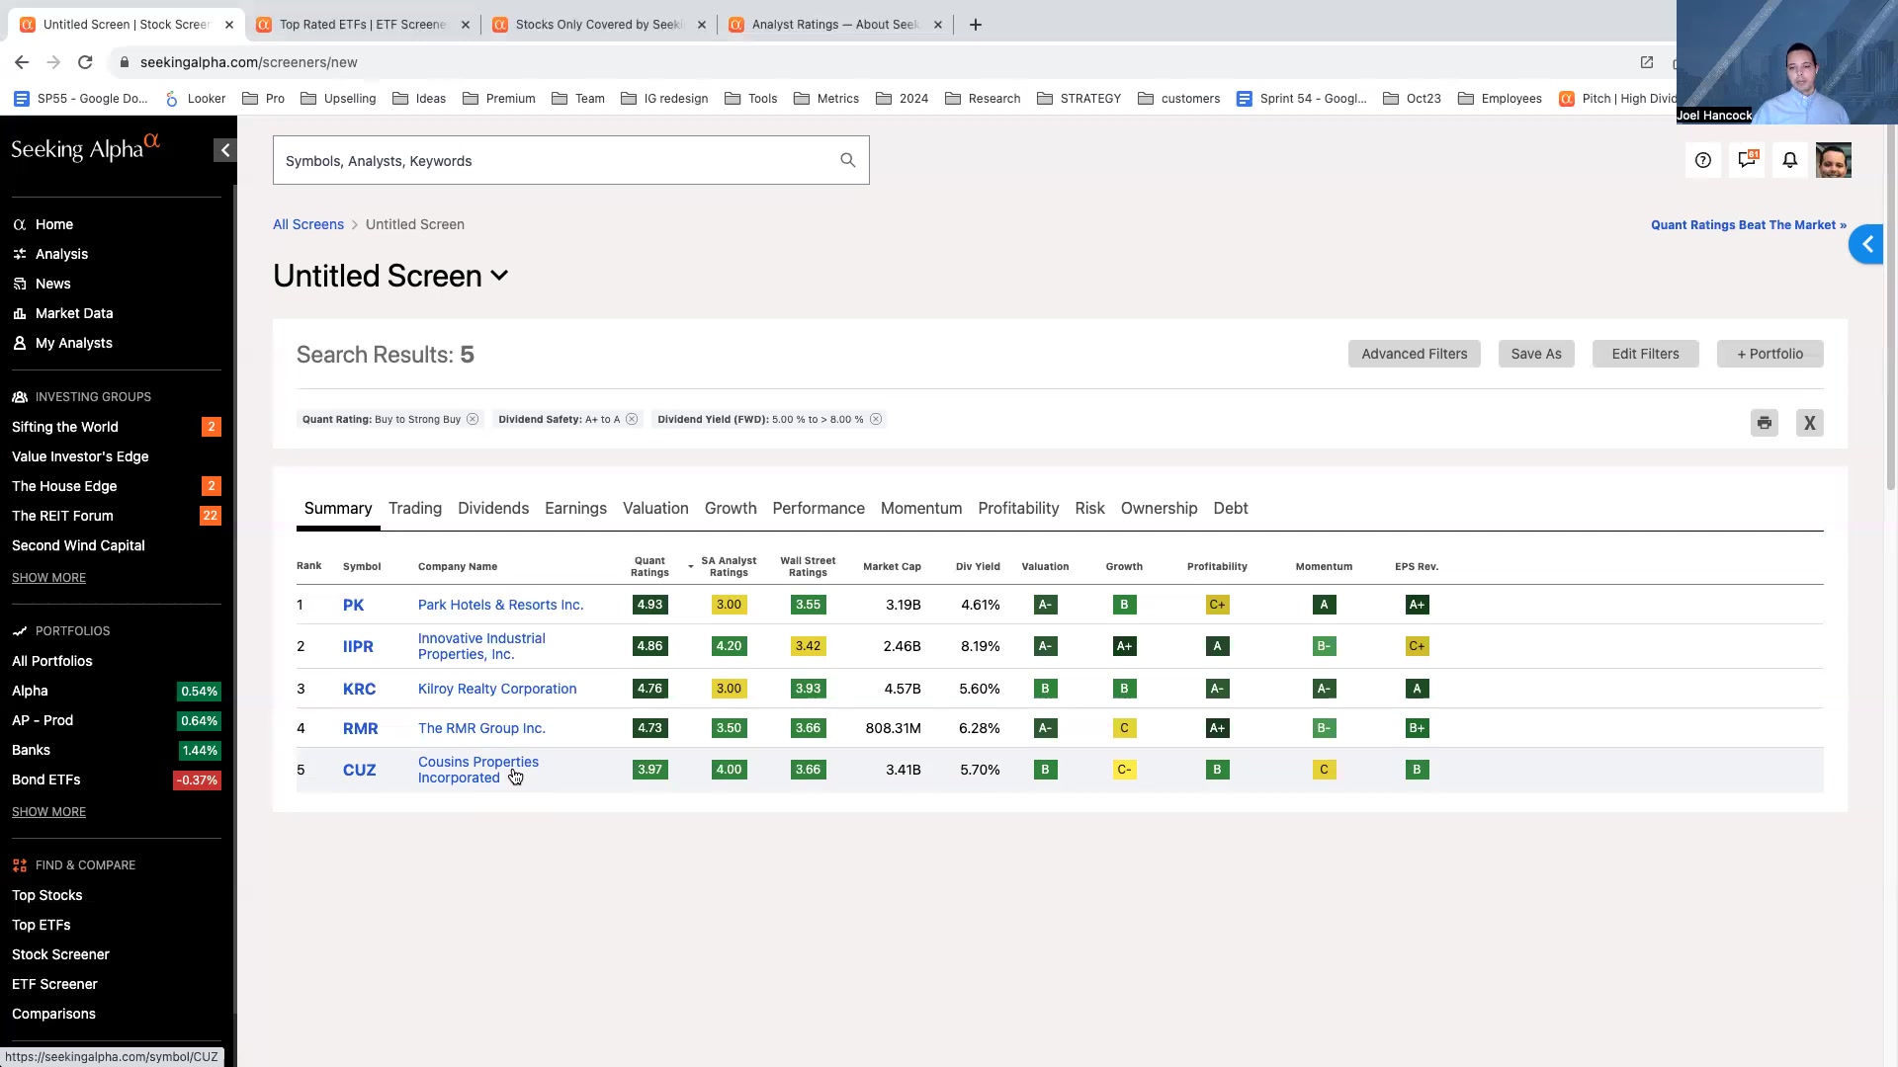Open a new browser tab
Image resolution: width=1898 pixels, height=1067 pixels.
point(975,25)
